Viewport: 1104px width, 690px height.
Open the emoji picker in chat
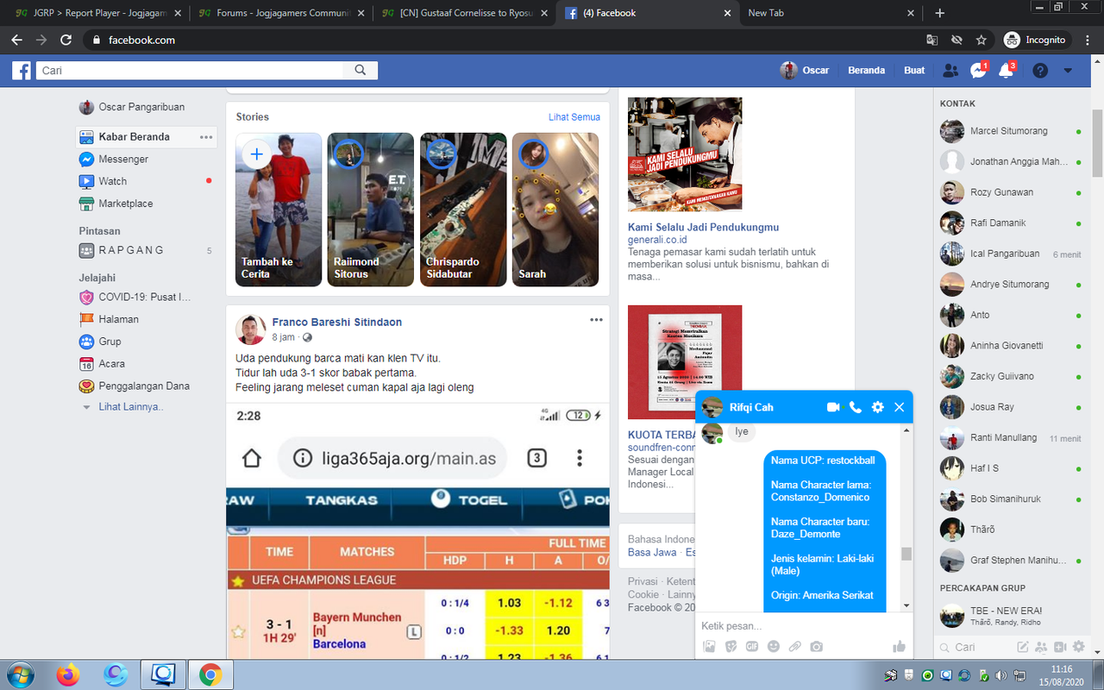tap(774, 646)
